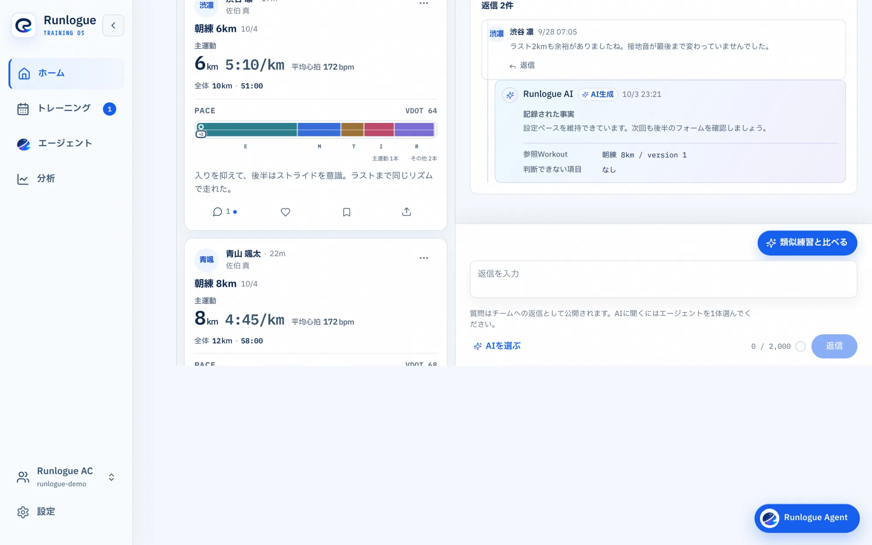Collapse the sidebar with chevron button

pos(113,25)
